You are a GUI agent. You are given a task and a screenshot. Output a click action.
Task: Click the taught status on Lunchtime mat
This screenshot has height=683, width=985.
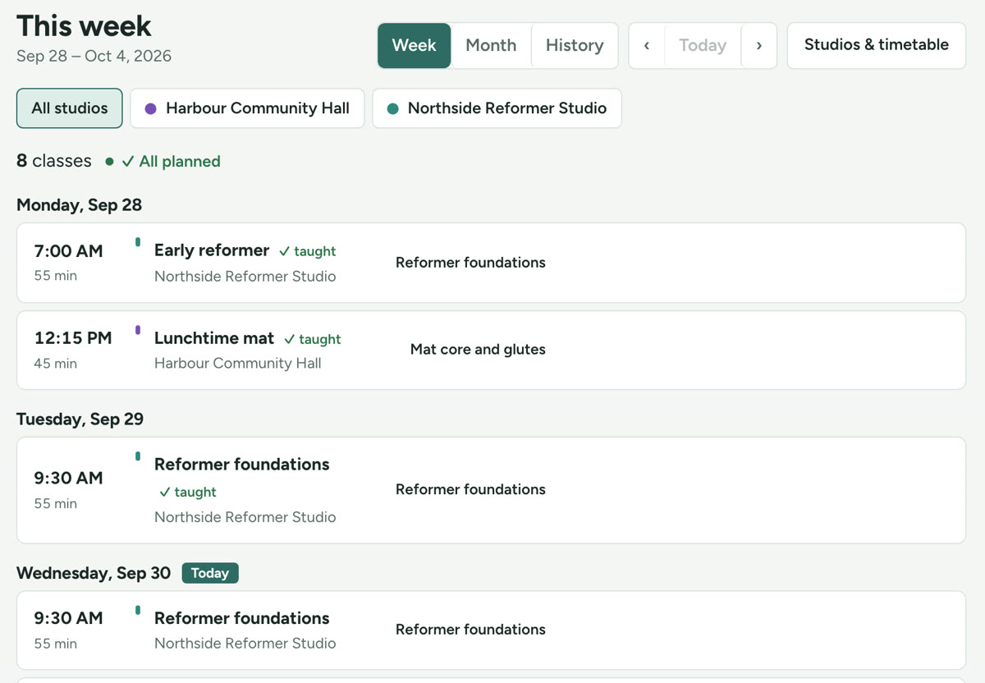click(313, 339)
